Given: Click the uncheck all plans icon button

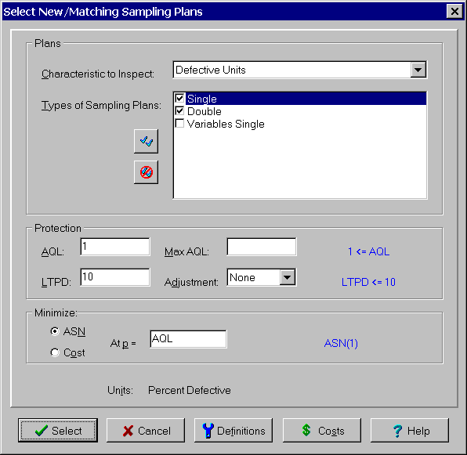Looking at the screenshot, I should coord(146,172).
